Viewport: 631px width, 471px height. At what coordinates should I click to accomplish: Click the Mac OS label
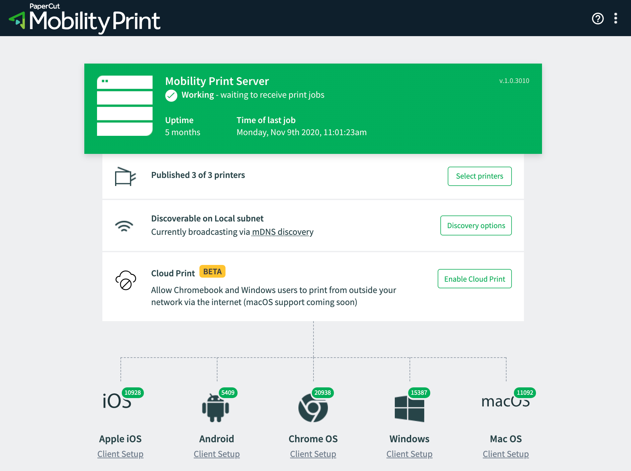(506, 439)
